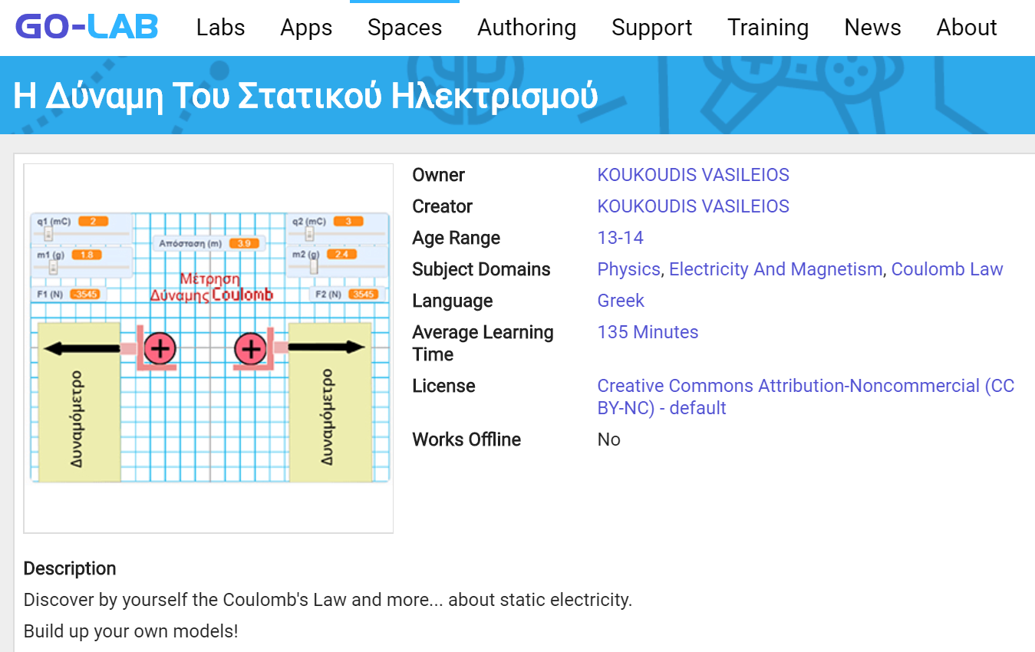Click the Physics subject domain link
Viewport: 1035px width, 652px height.
pos(628,269)
